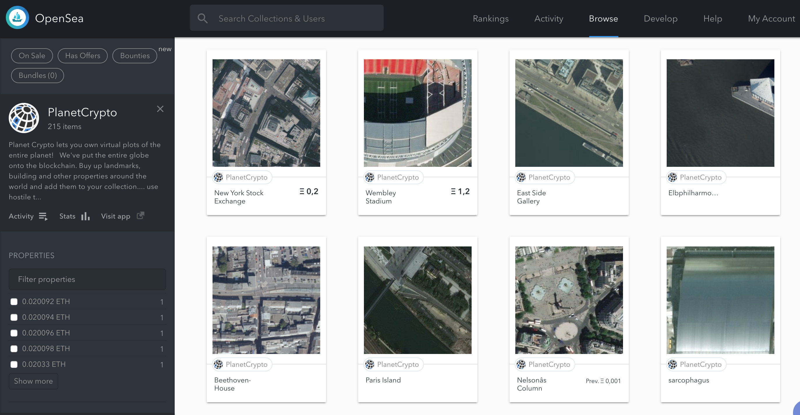Screen dimensions: 800x415
Task: Click the Prev. Ξ 0,001 price
Action: click(603, 381)
